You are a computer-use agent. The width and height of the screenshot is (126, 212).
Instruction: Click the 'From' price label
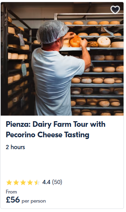(x=11, y=192)
